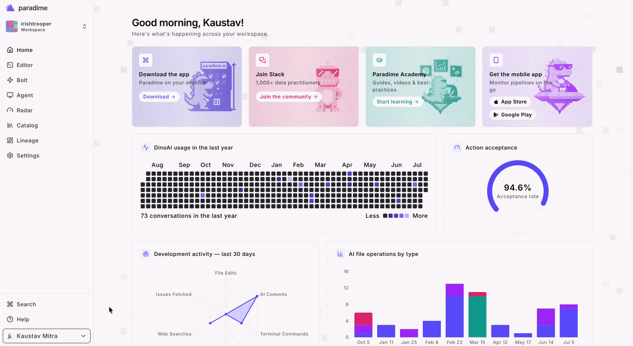Open the Settings gear icon
The width and height of the screenshot is (633, 346).
(10, 155)
